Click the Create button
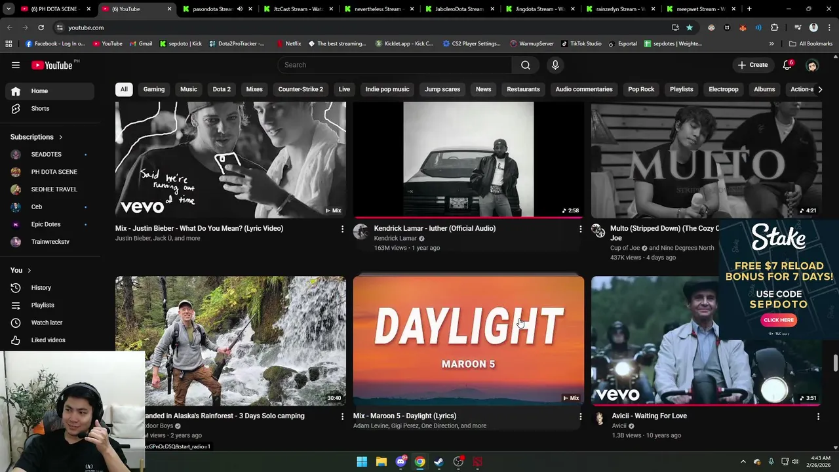The image size is (839, 472). (x=752, y=65)
